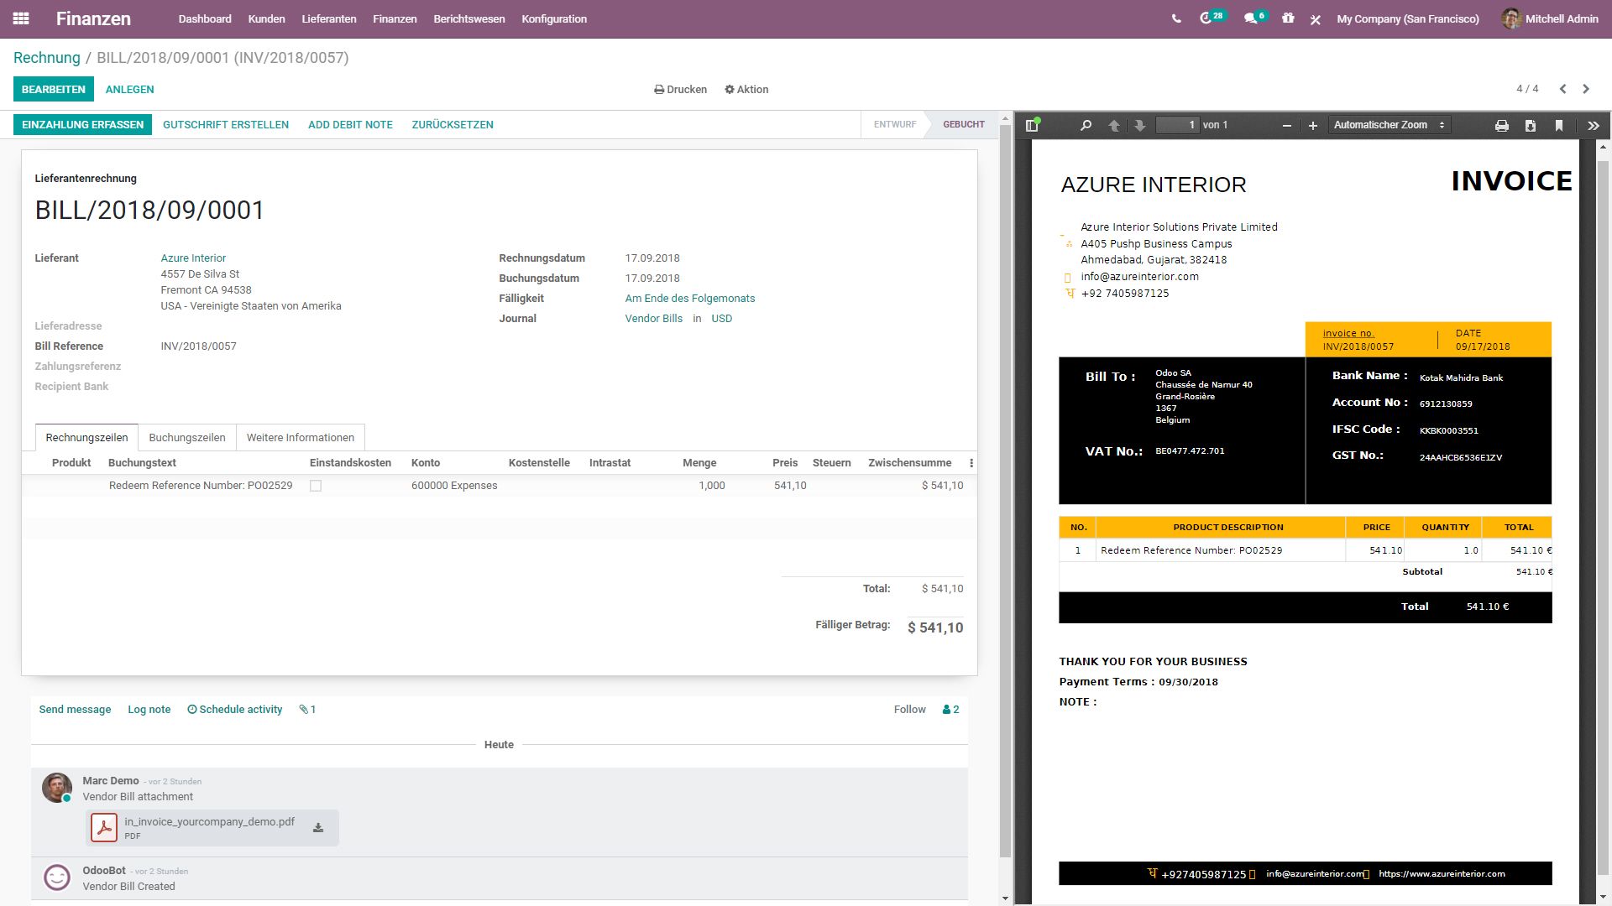This screenshot has width=1612, height=906.
Task: Toggle the PDF viewer sidebar icon
Action: [x=1033, y=125]
